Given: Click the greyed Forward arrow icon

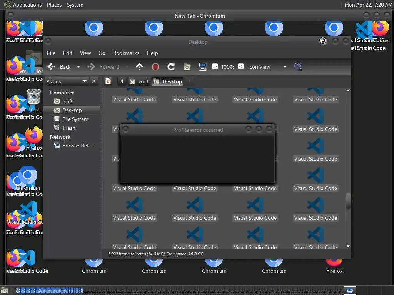Looking at the screenshot, I should tap(91, 67).
